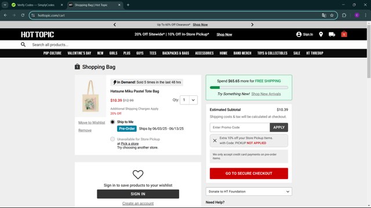The height and width of the screenshot is (208, 371).
Task: Select the Store Pickup radio button
Action: pyautogui.click(x=112, y=139)
